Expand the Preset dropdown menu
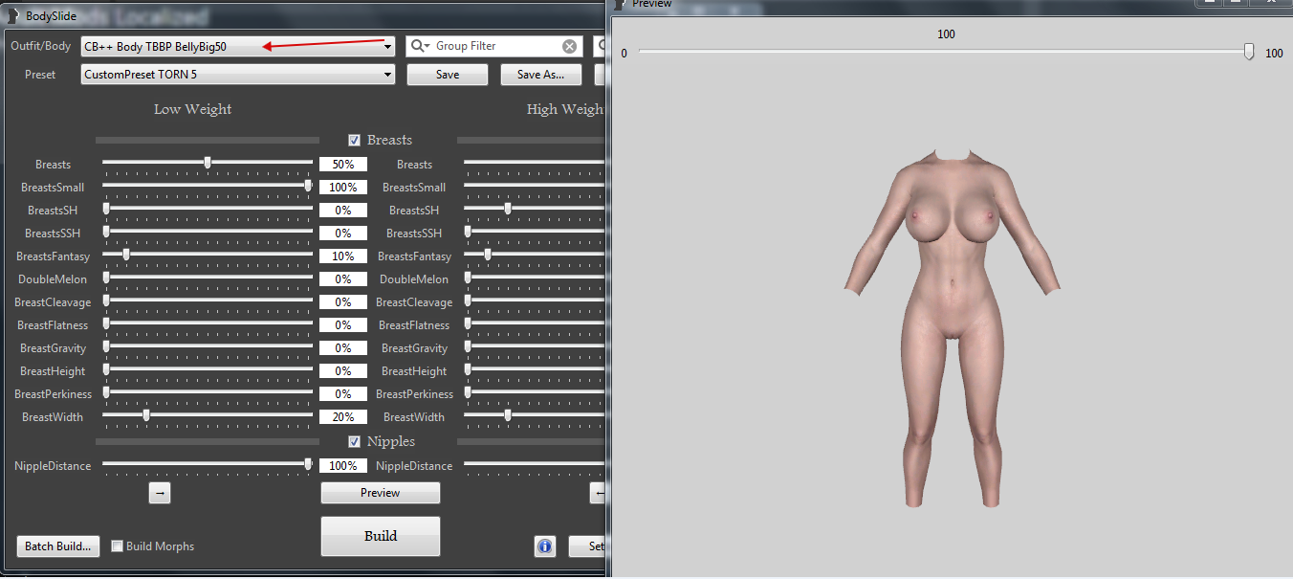 click(x=387, y=75)
